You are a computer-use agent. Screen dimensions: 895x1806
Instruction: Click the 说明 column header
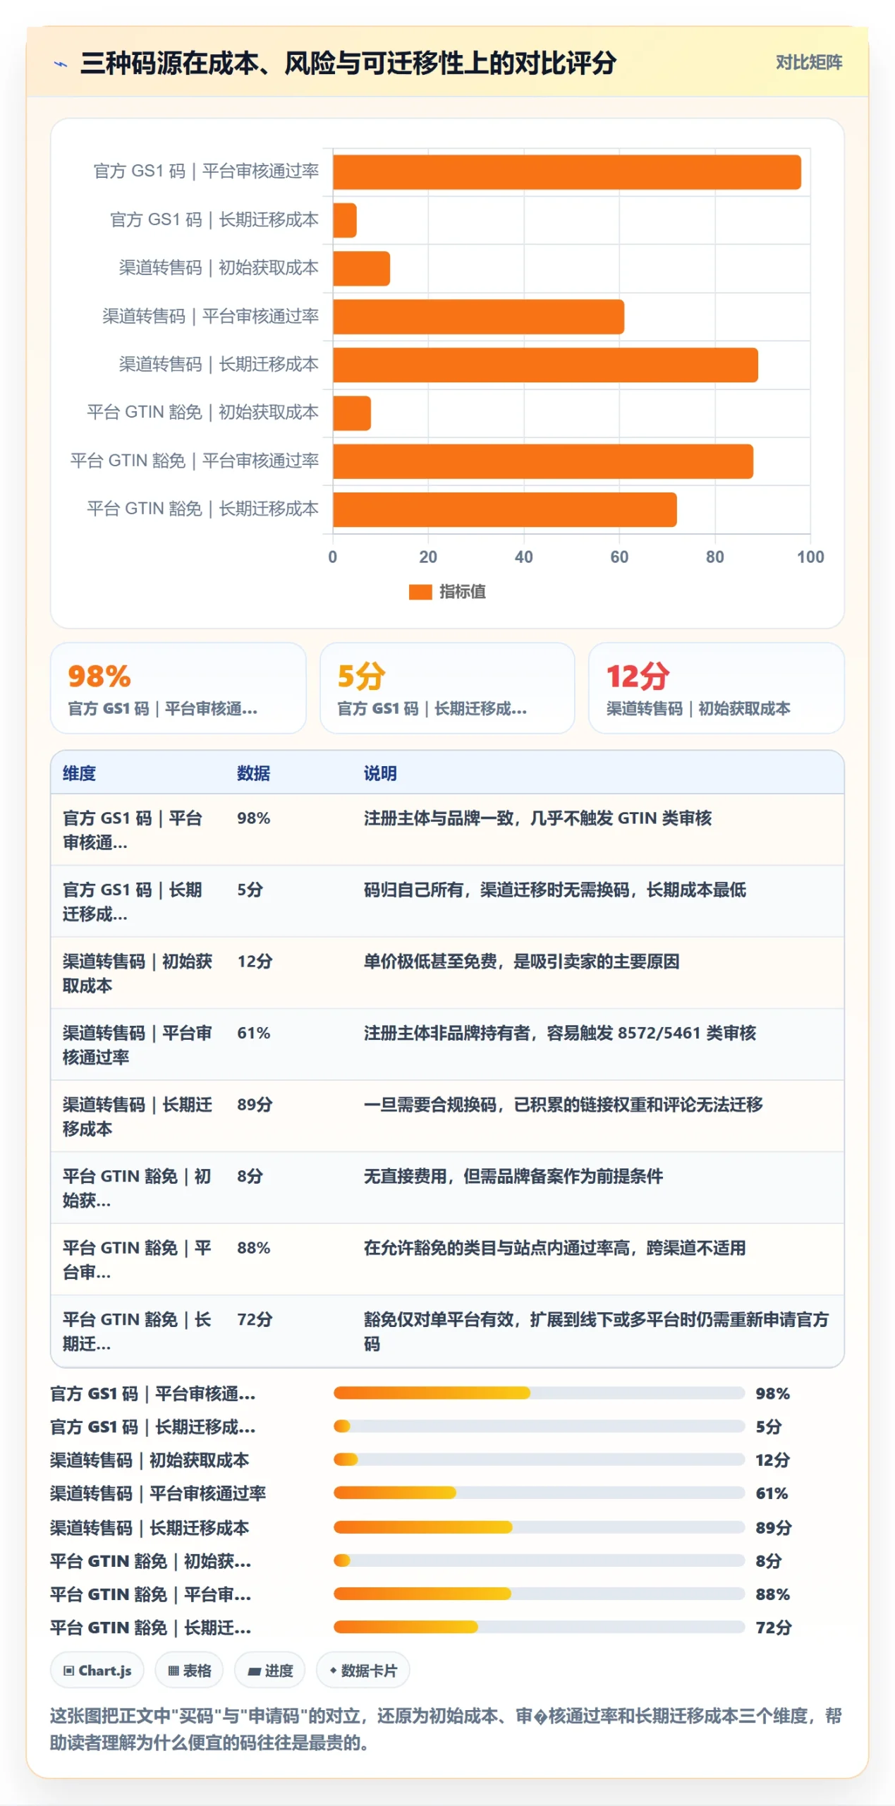[380, 773]
